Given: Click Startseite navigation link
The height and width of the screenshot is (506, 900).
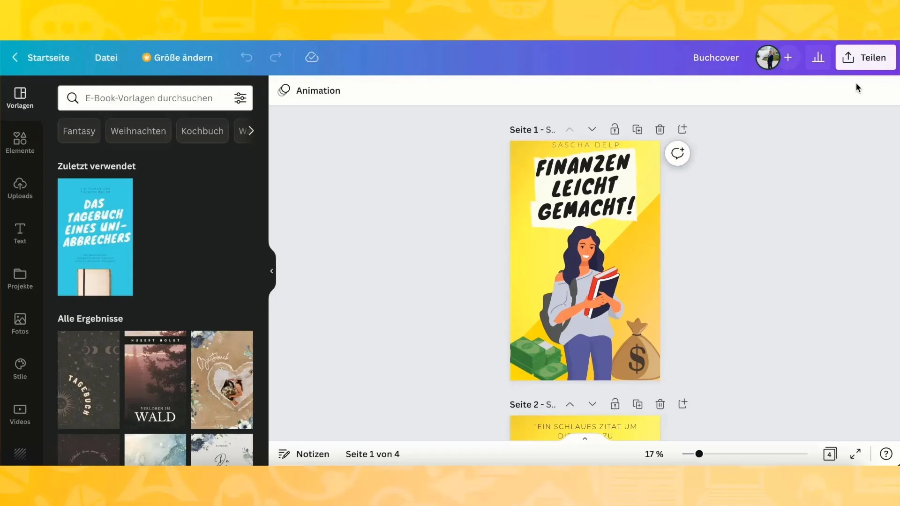Looking at the screenshot, I should point(48,57).
